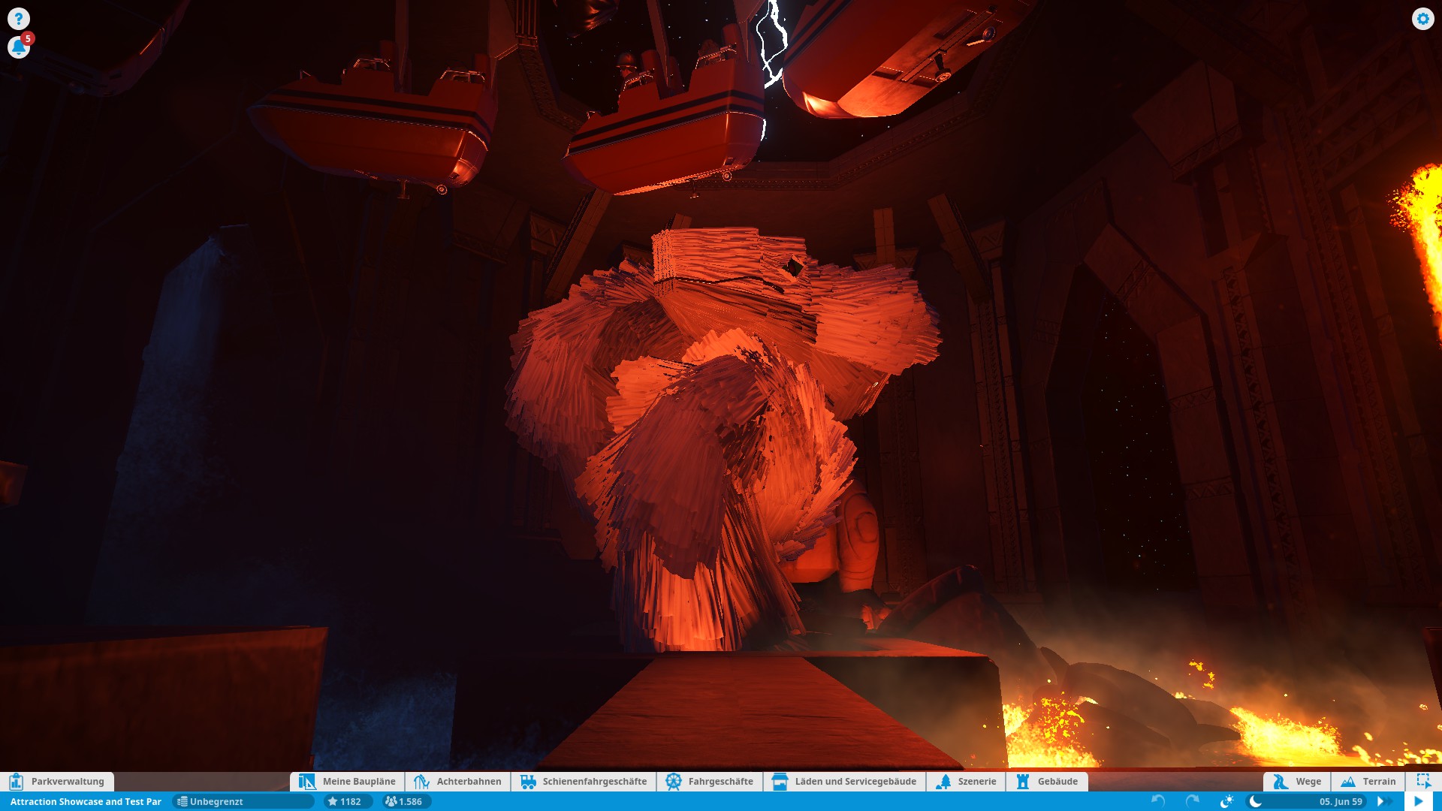Click the redo arrow icon
Screen dimensions: 1442x811
[x=1192, y=801]
